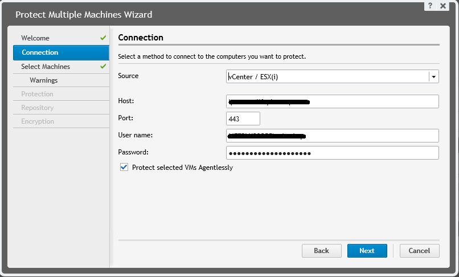The image size is (459, 277).
Task: Click the Select Machines green checkmark
Action: click(x=103, y=67)
